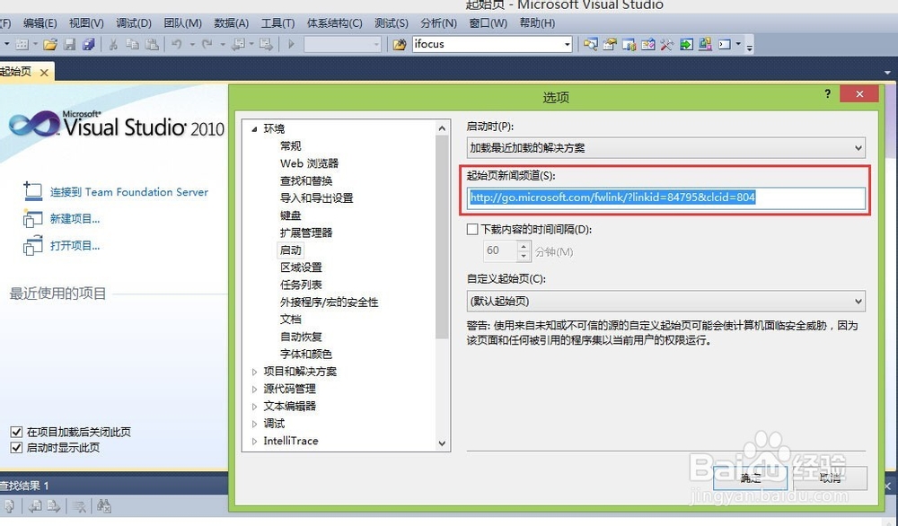Click the green arrow Start Page icon
Screen dimensions: 898x526
[x=686, y=44]
